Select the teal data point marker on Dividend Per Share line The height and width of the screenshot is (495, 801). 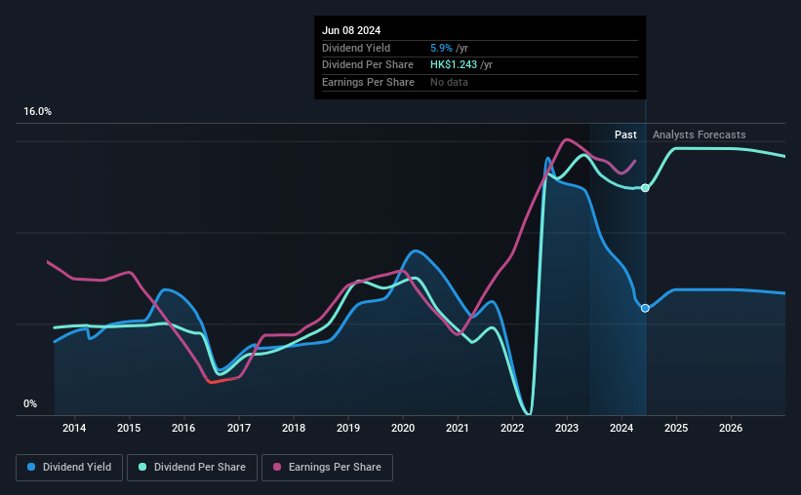point(645,188)
